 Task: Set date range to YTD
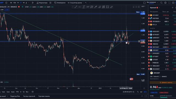17,92
